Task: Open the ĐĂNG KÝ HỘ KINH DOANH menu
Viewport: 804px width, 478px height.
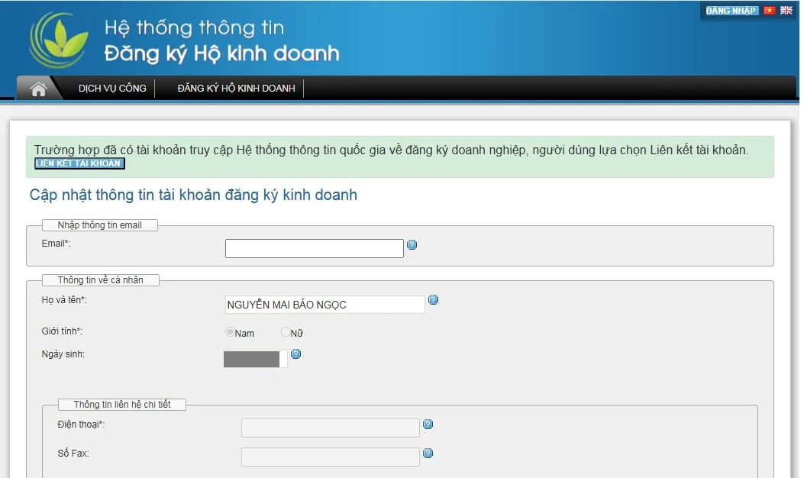Action: pyautogui.click(x=236, y=89)
